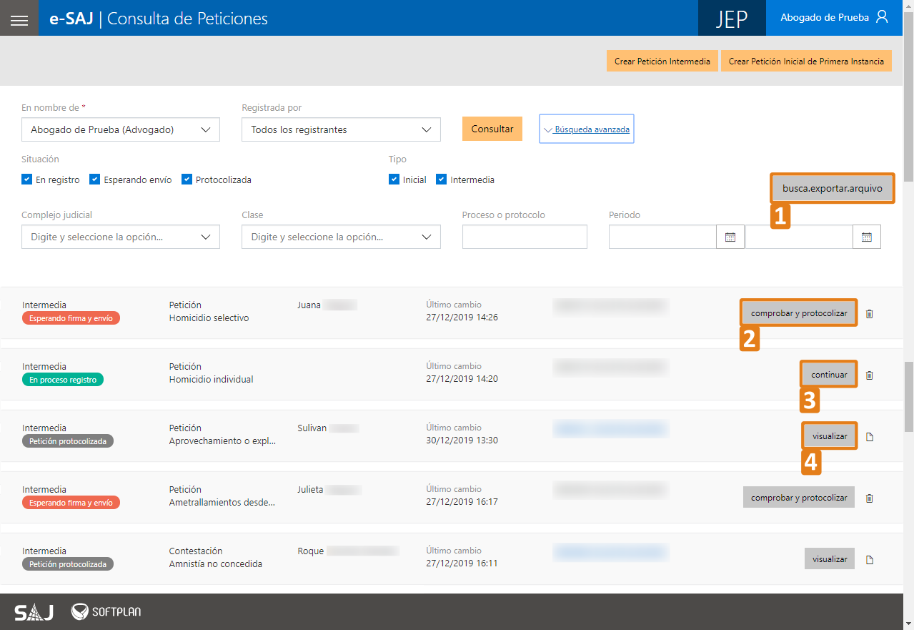Click the Periodo start date field

662,237
